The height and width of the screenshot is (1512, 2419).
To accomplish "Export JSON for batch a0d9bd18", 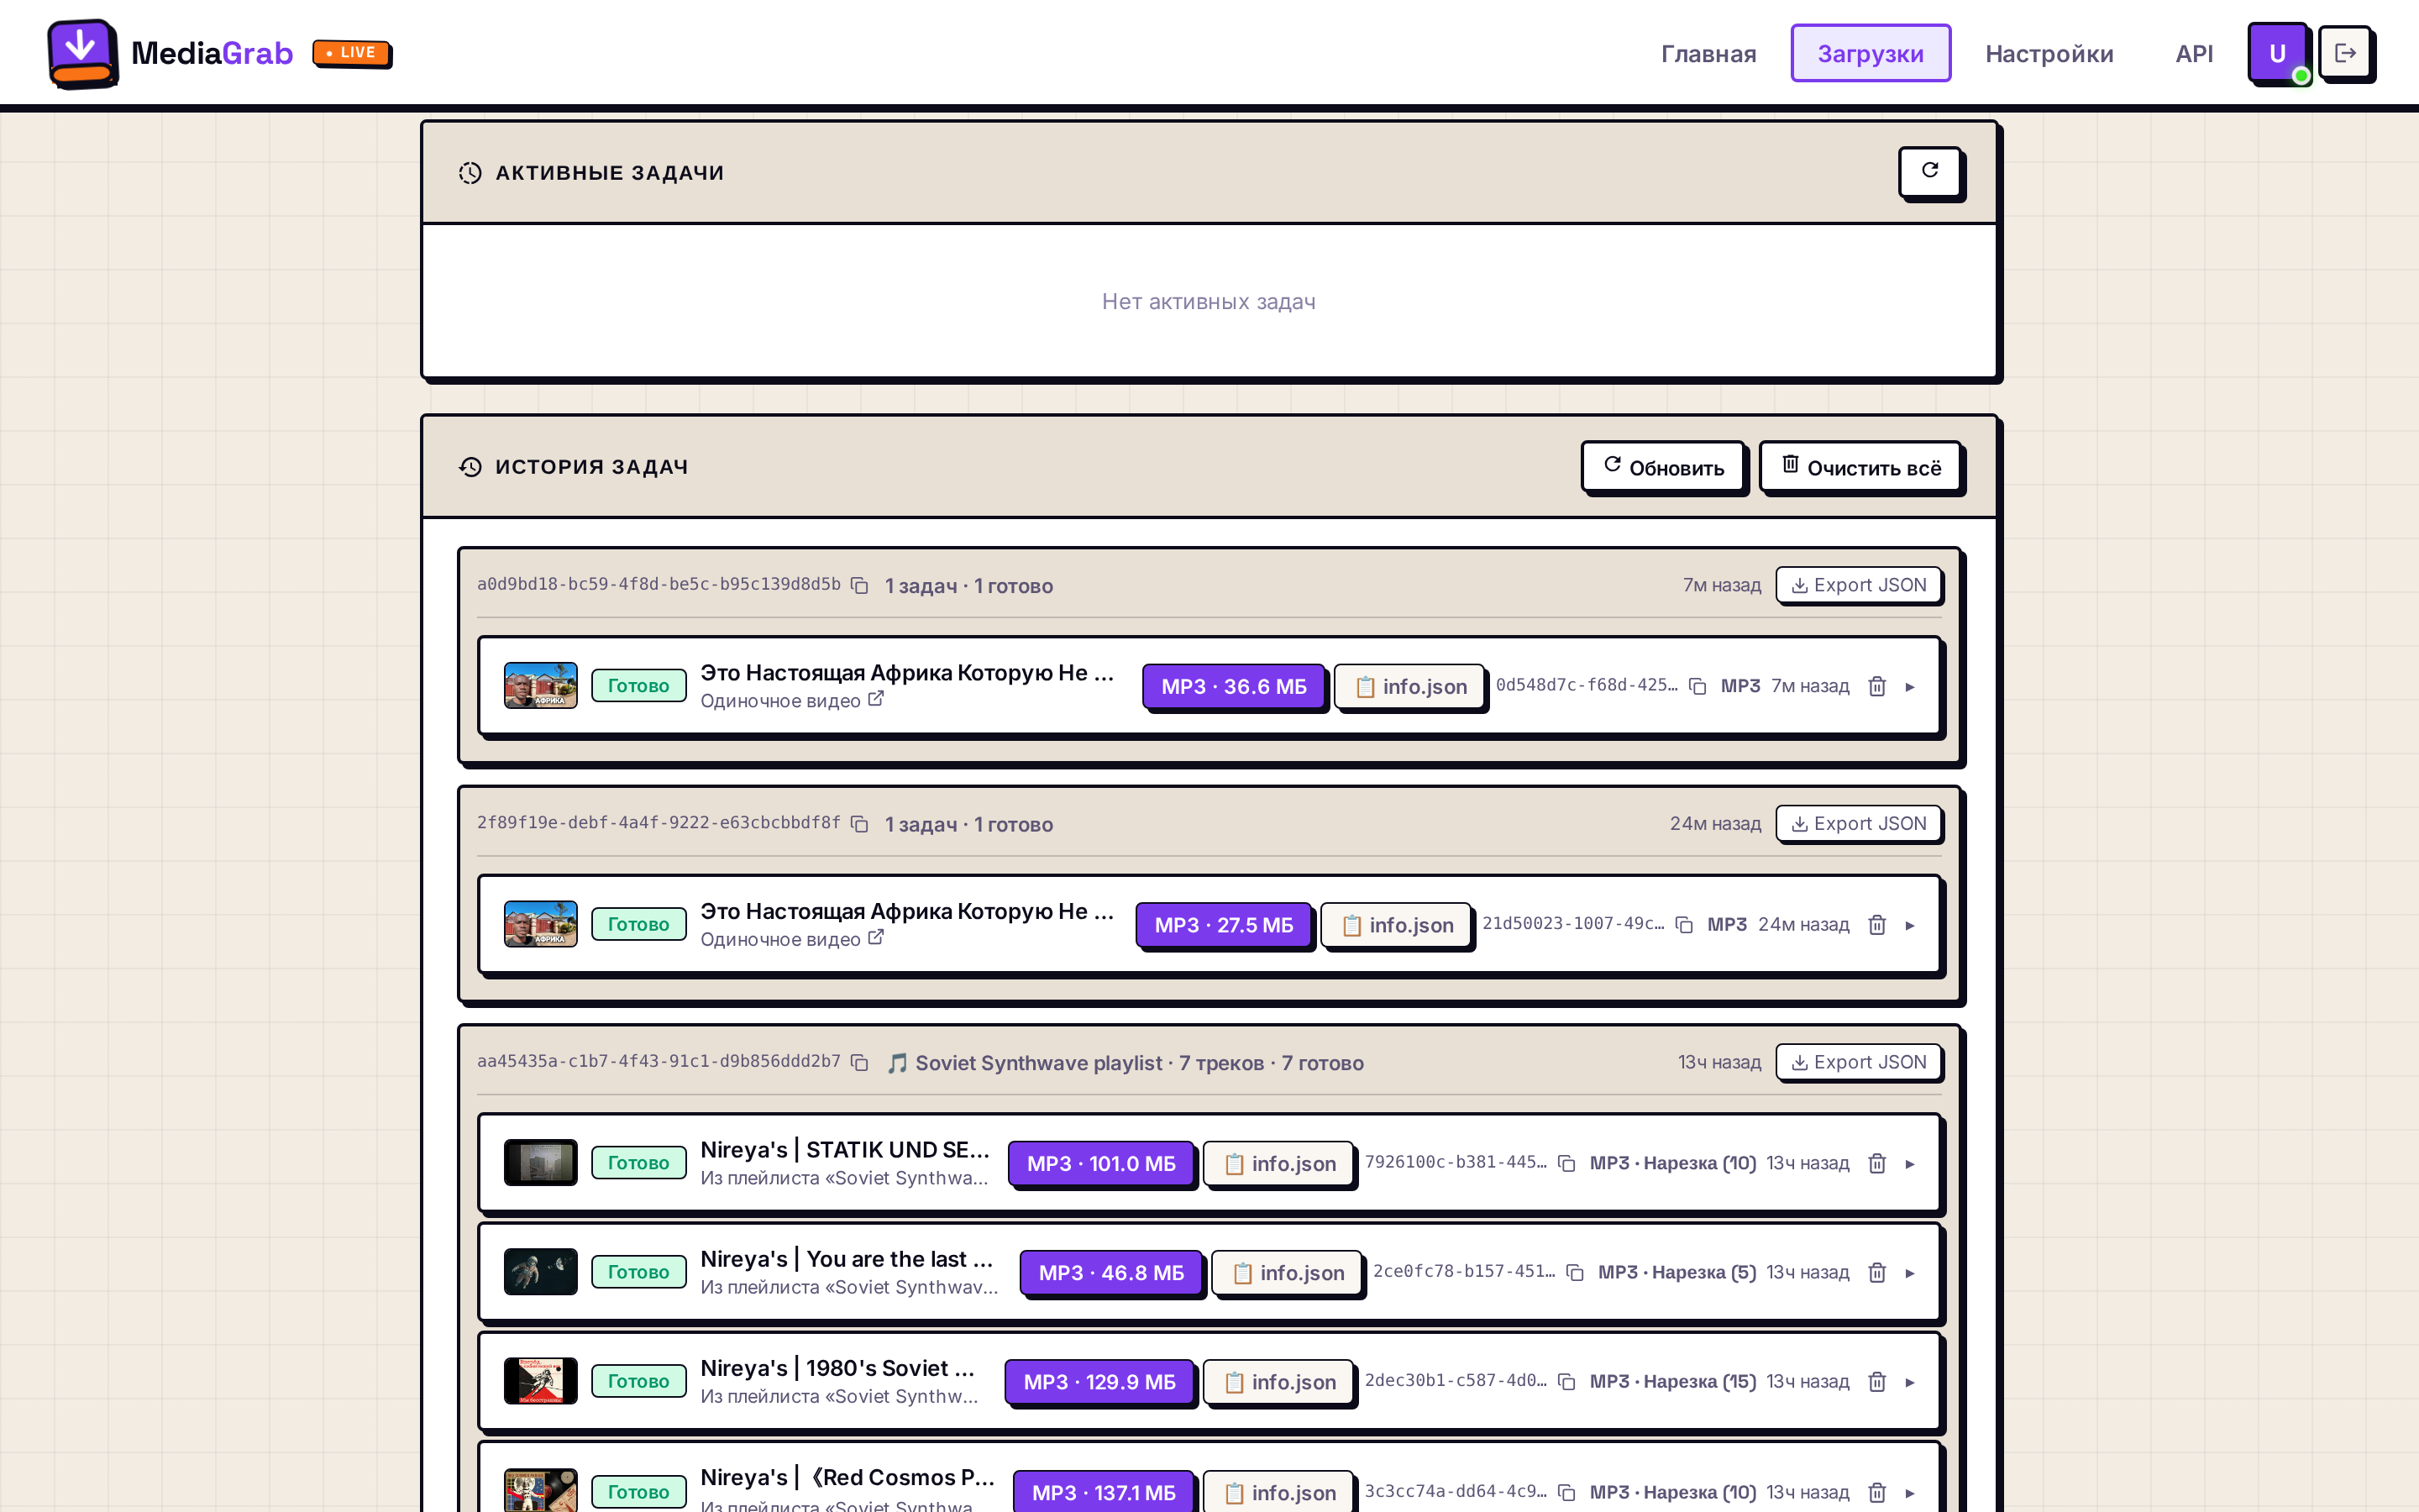I will tap(1860, 585).
